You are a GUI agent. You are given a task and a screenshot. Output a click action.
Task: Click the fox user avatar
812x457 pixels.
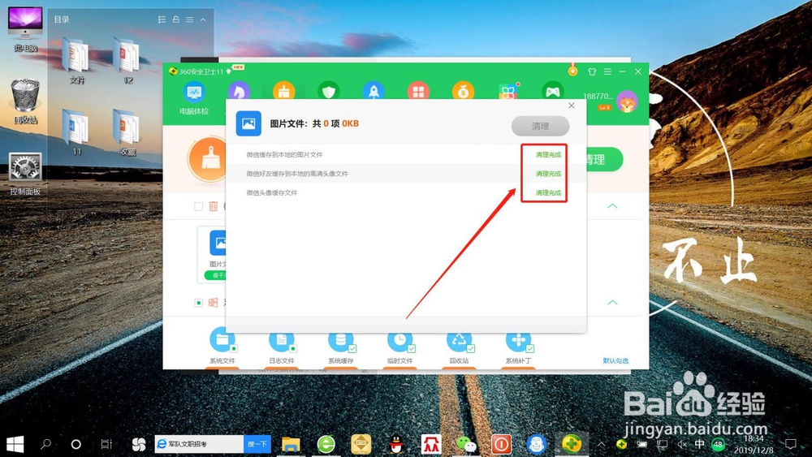(x=627, y=101)
